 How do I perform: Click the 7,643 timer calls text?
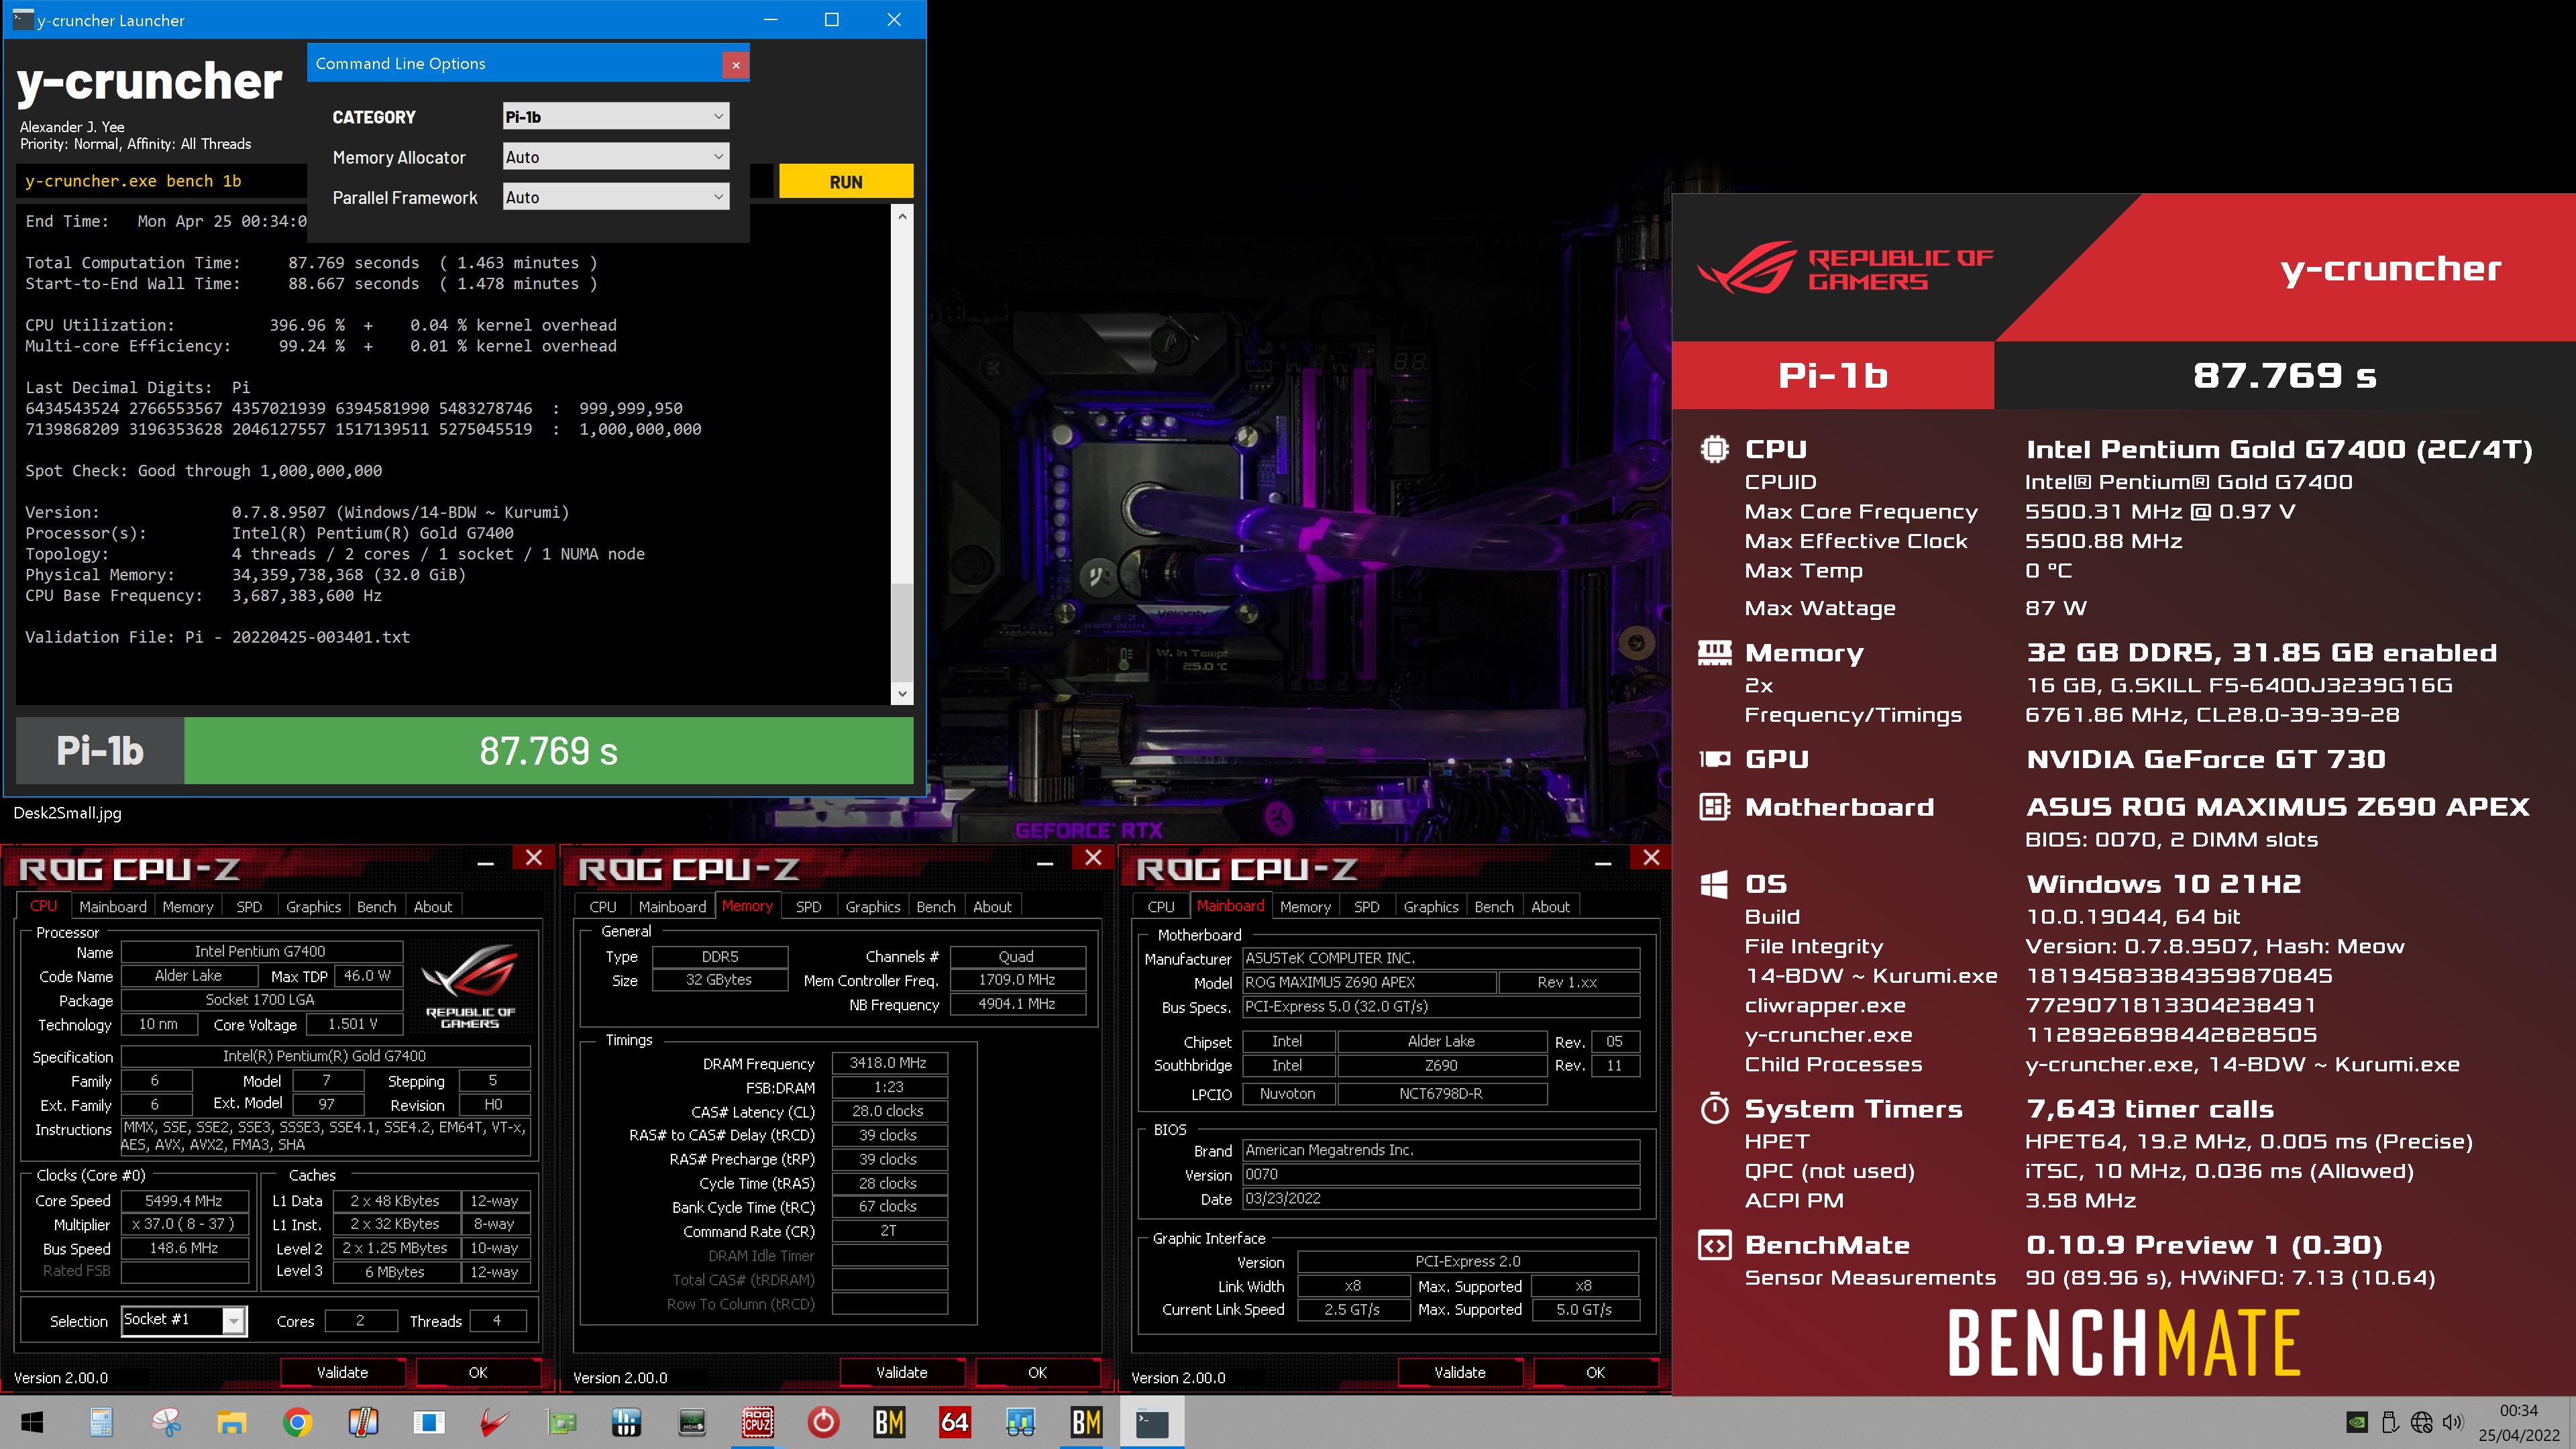2150,1108
